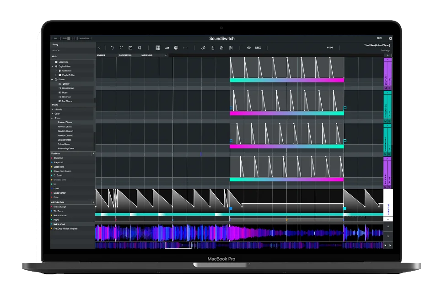The height and width of the screenshot is (289, 442).
Task: Select the Forward Chase effect
Action: pos(65,122)
